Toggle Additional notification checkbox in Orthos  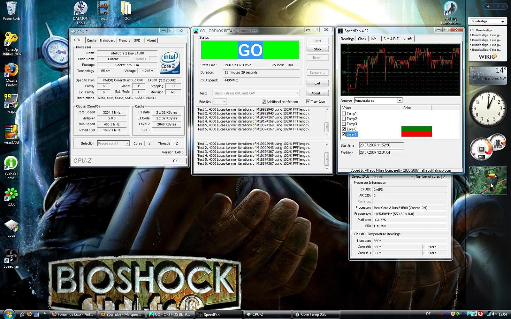pyautogui.click(x=263, y=102)
